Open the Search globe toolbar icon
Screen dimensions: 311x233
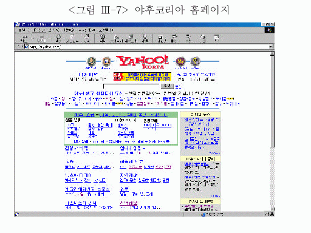[x=103, y=38]
